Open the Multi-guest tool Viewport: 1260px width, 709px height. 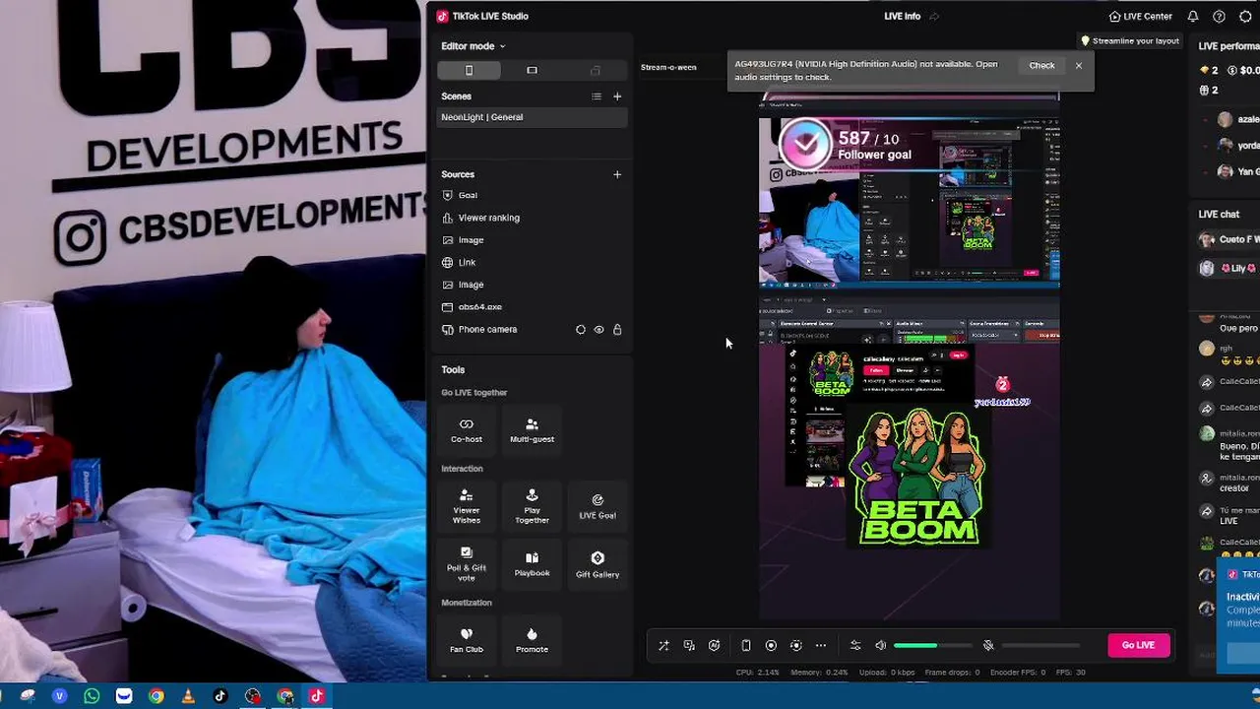tap(532, 430)
